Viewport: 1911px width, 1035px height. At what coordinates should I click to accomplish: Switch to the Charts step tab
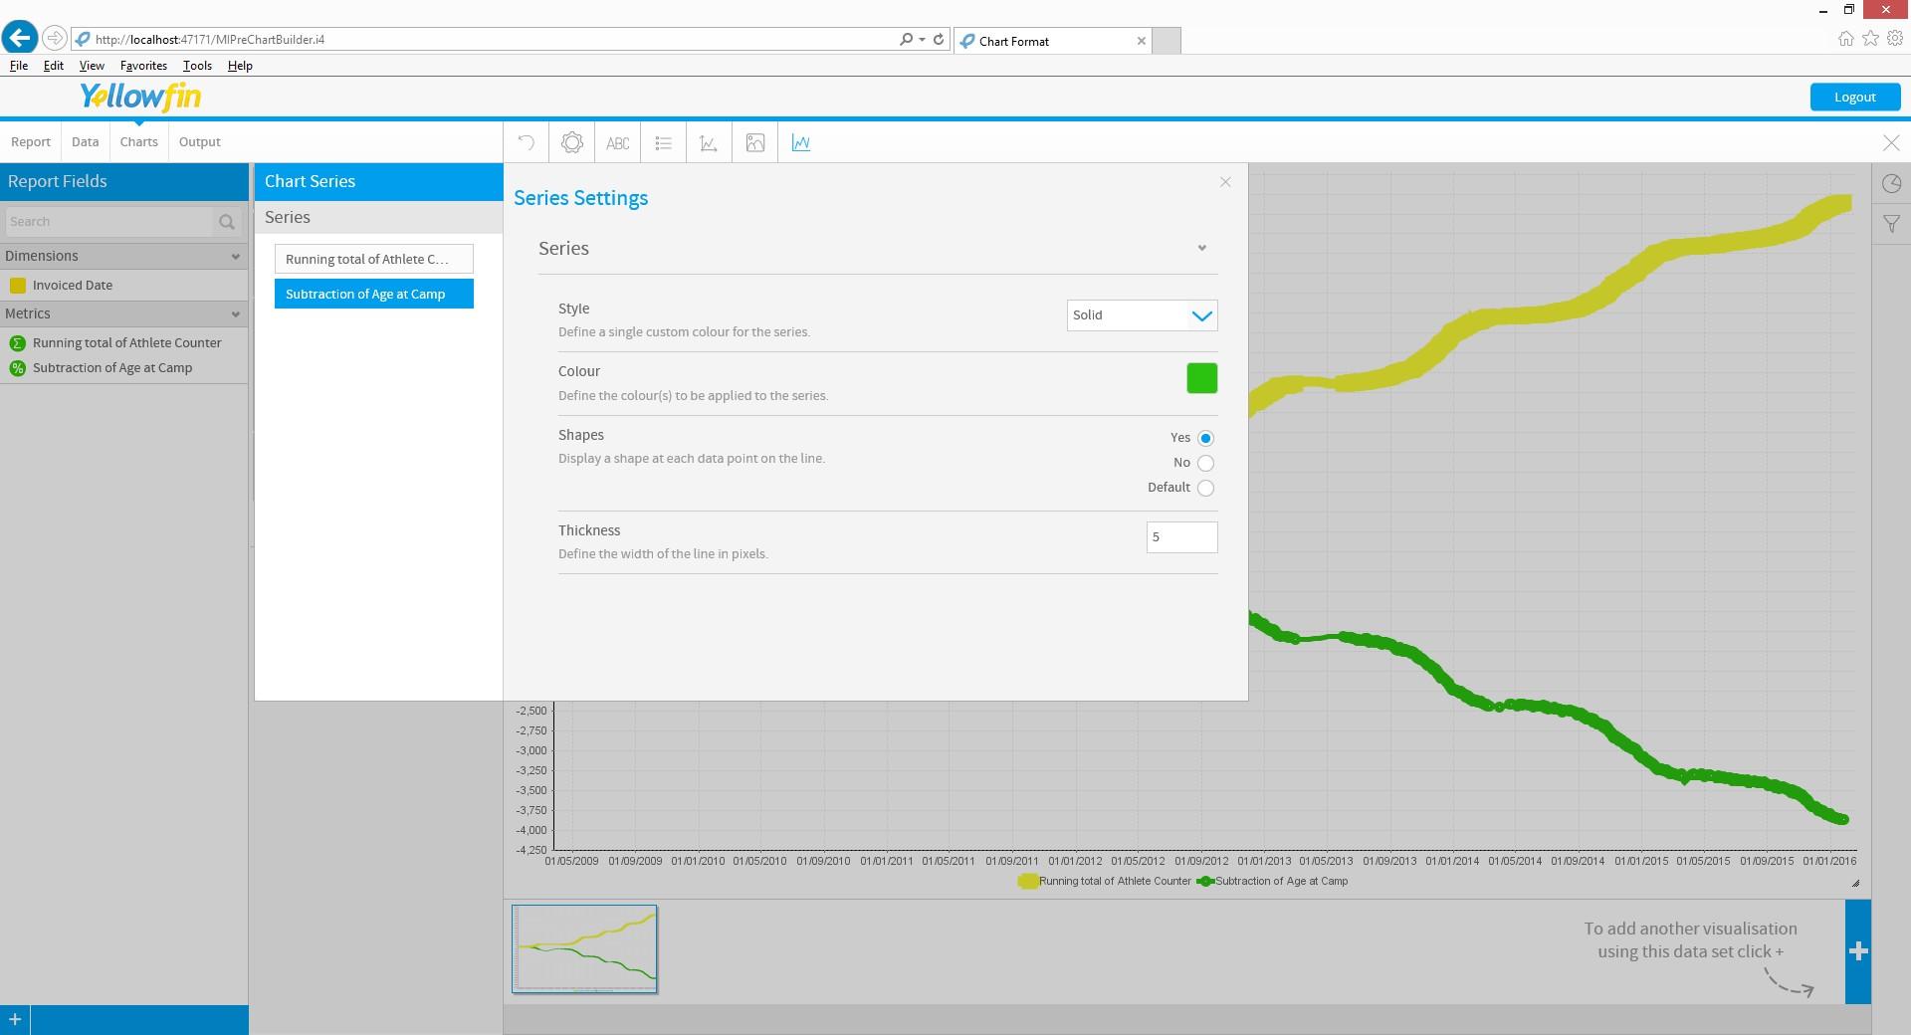click(x=139, y=142)
